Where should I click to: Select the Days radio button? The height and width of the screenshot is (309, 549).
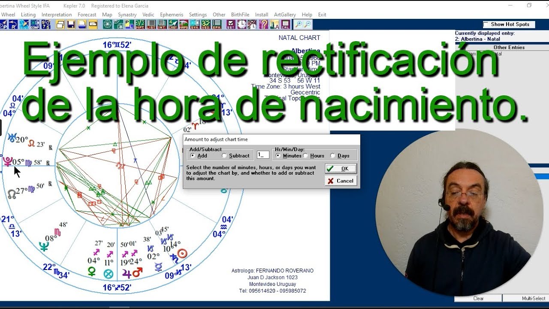(333, 155)
